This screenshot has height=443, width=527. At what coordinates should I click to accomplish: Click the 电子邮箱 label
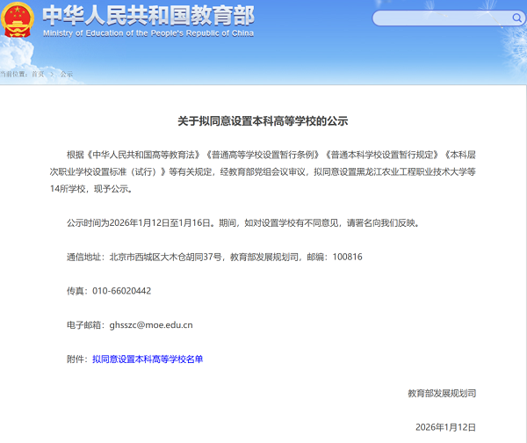[86, 325]
